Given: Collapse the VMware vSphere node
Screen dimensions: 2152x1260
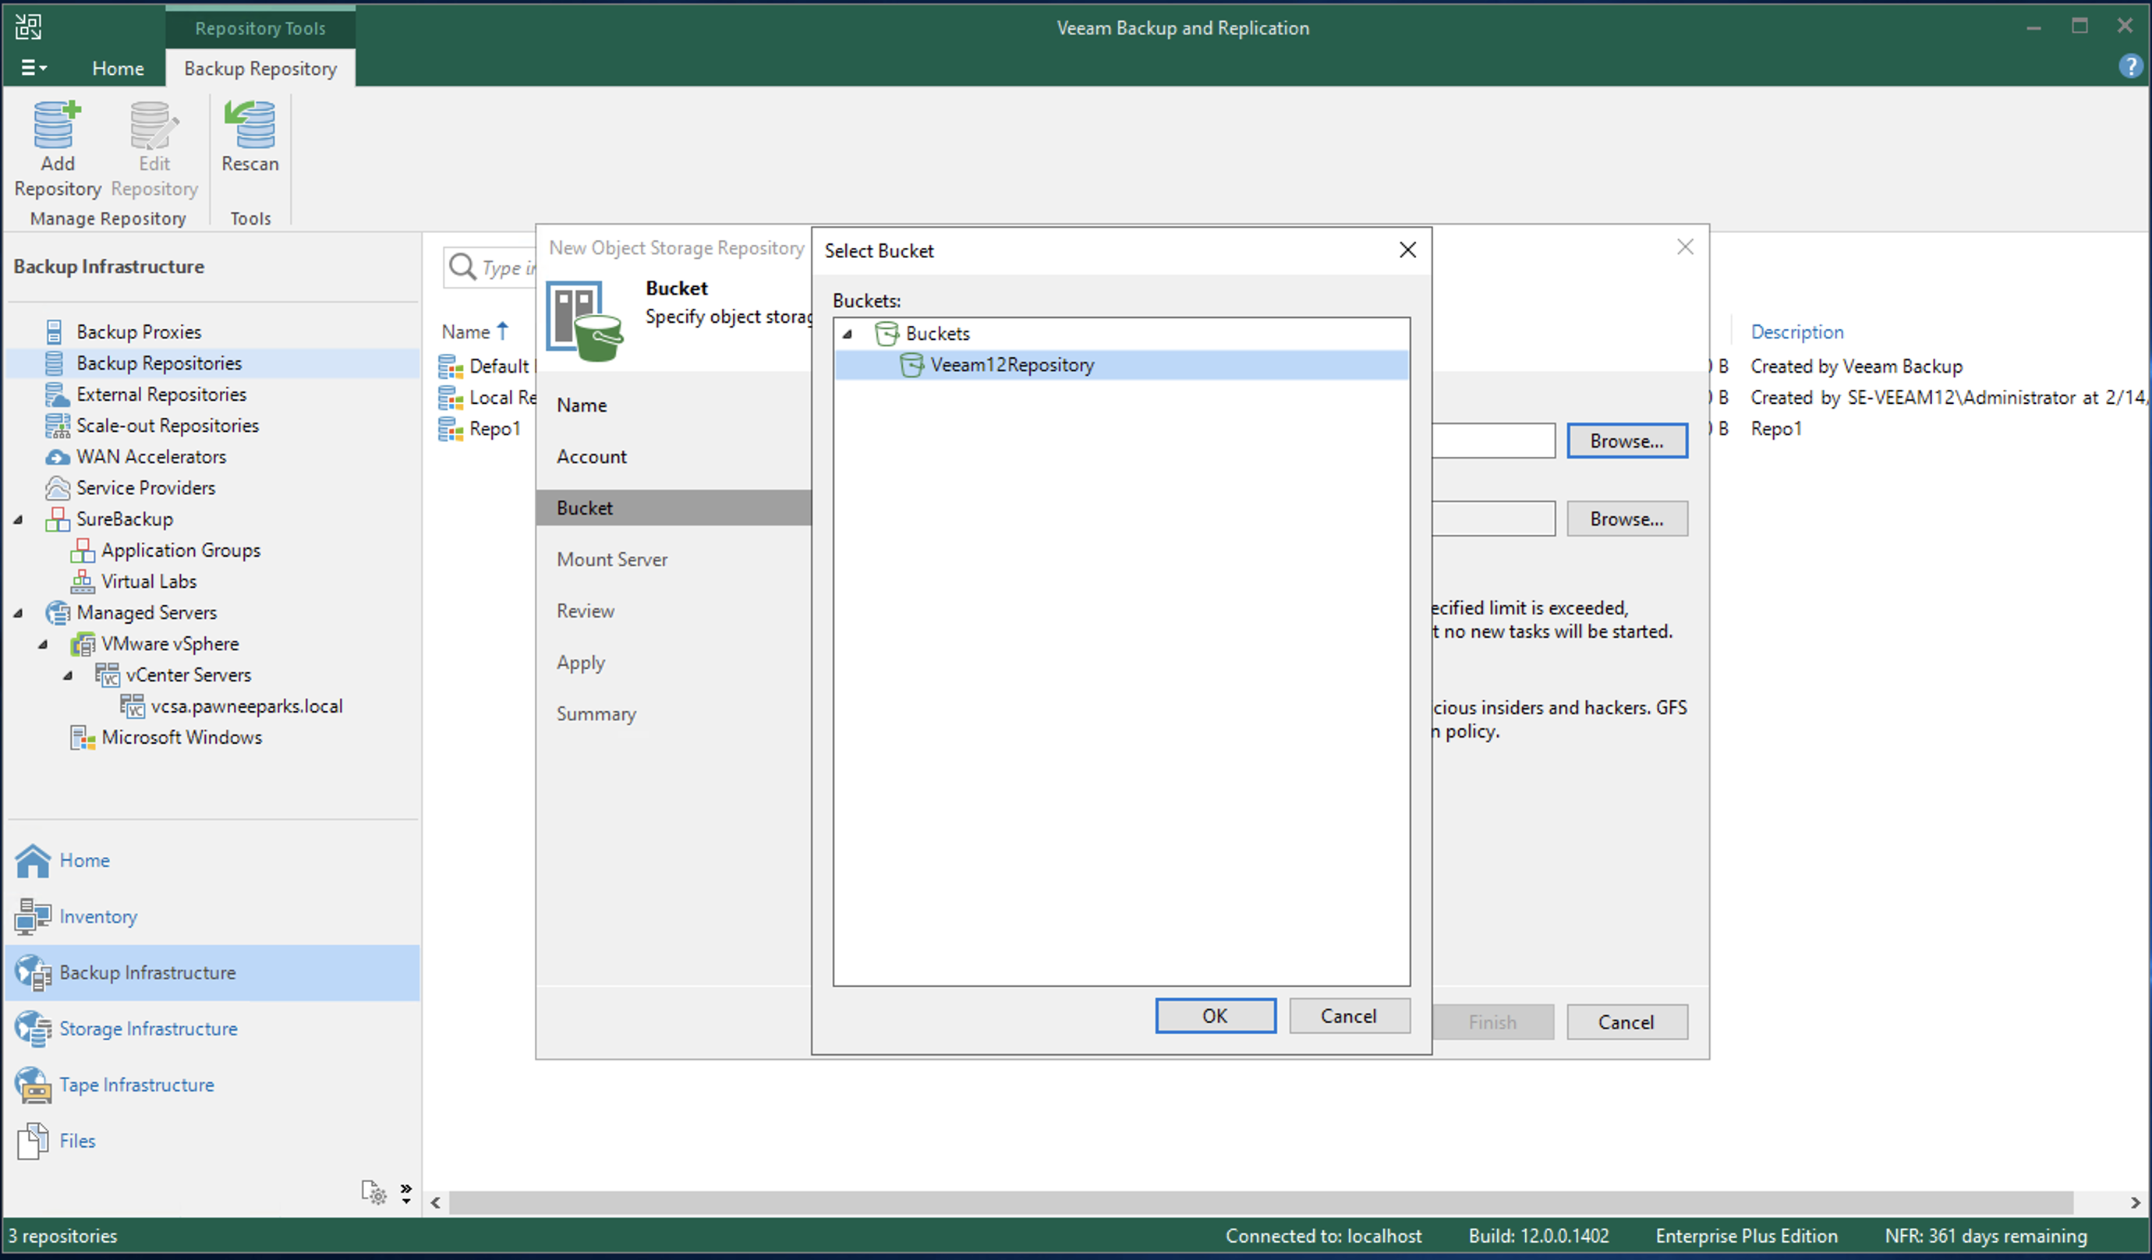Looking at the screenshot, I should [x=43, y=644].
